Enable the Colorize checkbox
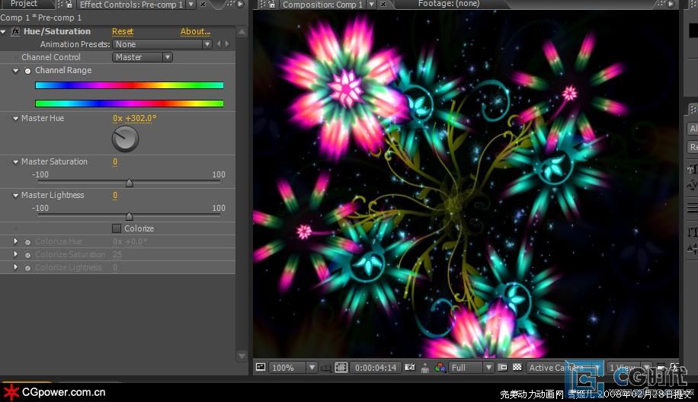The height and width of the screenshot is (402, 698). pyautogui.click(x=117, y=228)
